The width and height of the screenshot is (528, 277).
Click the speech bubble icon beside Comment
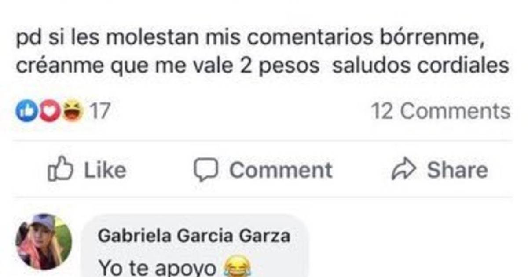(206, 170)
